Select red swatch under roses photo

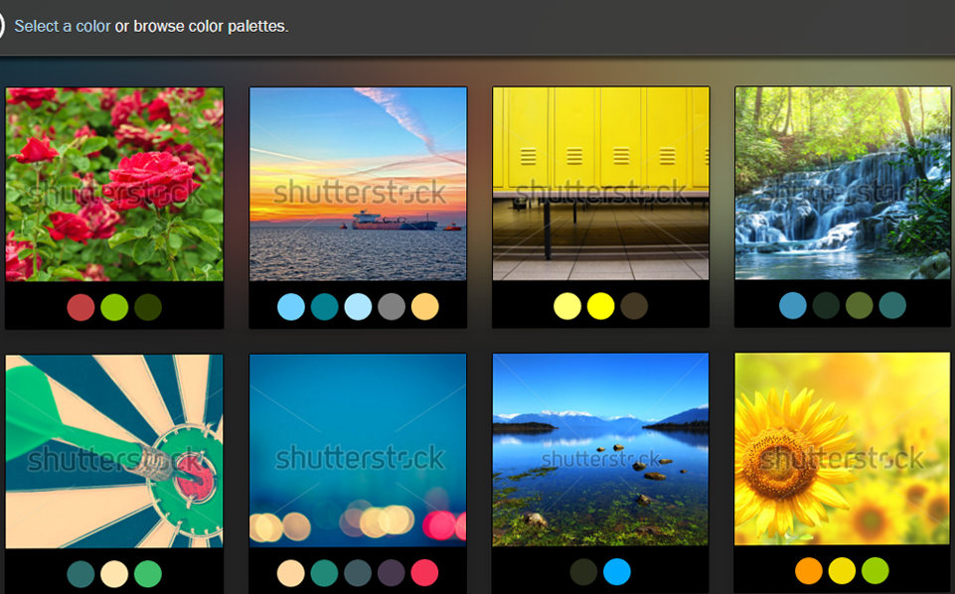pos(80,307)
